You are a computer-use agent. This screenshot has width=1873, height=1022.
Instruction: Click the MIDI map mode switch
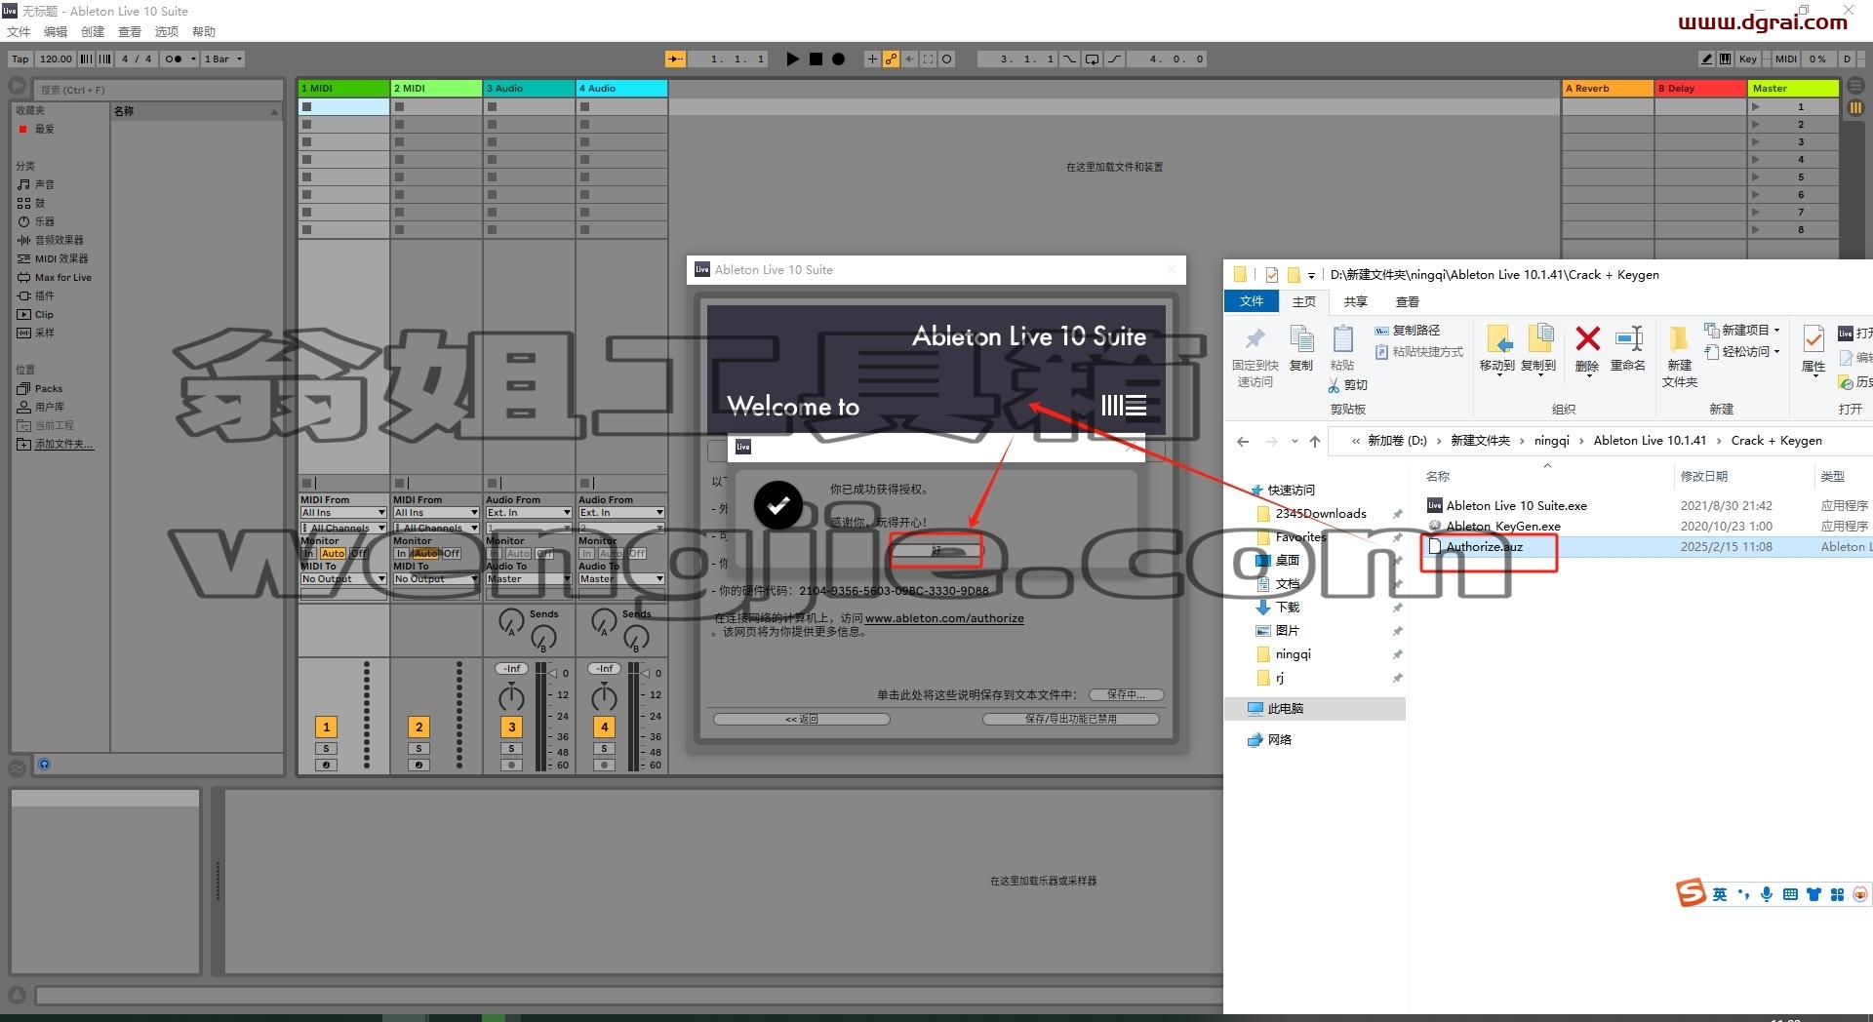coord(1786,59)
